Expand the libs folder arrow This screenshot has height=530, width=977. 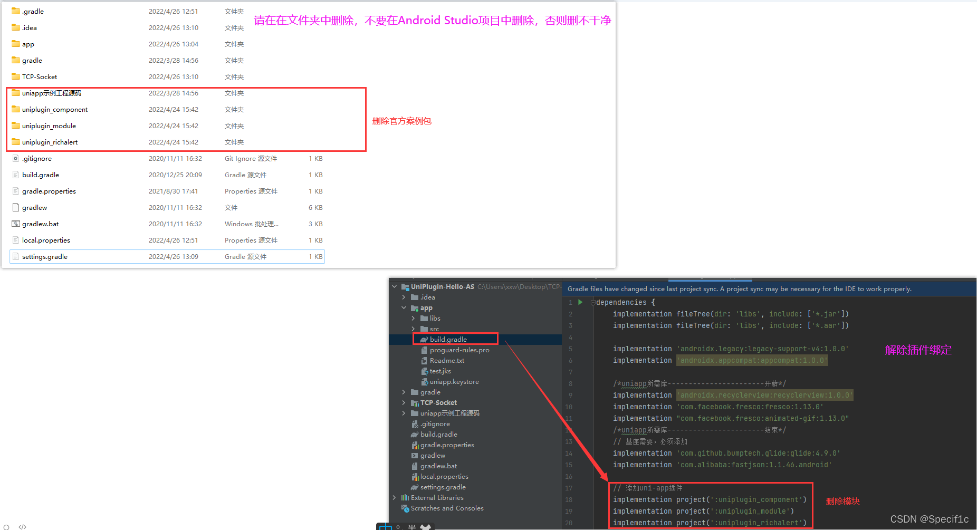point(413,319)
